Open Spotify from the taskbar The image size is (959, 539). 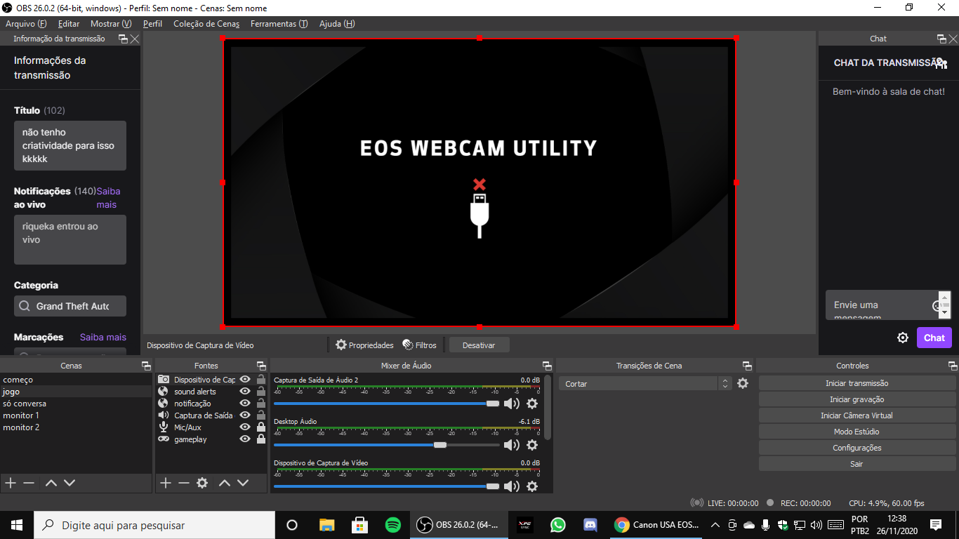393,525
